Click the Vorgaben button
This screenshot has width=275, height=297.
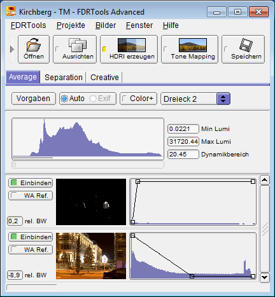[34, 99]
